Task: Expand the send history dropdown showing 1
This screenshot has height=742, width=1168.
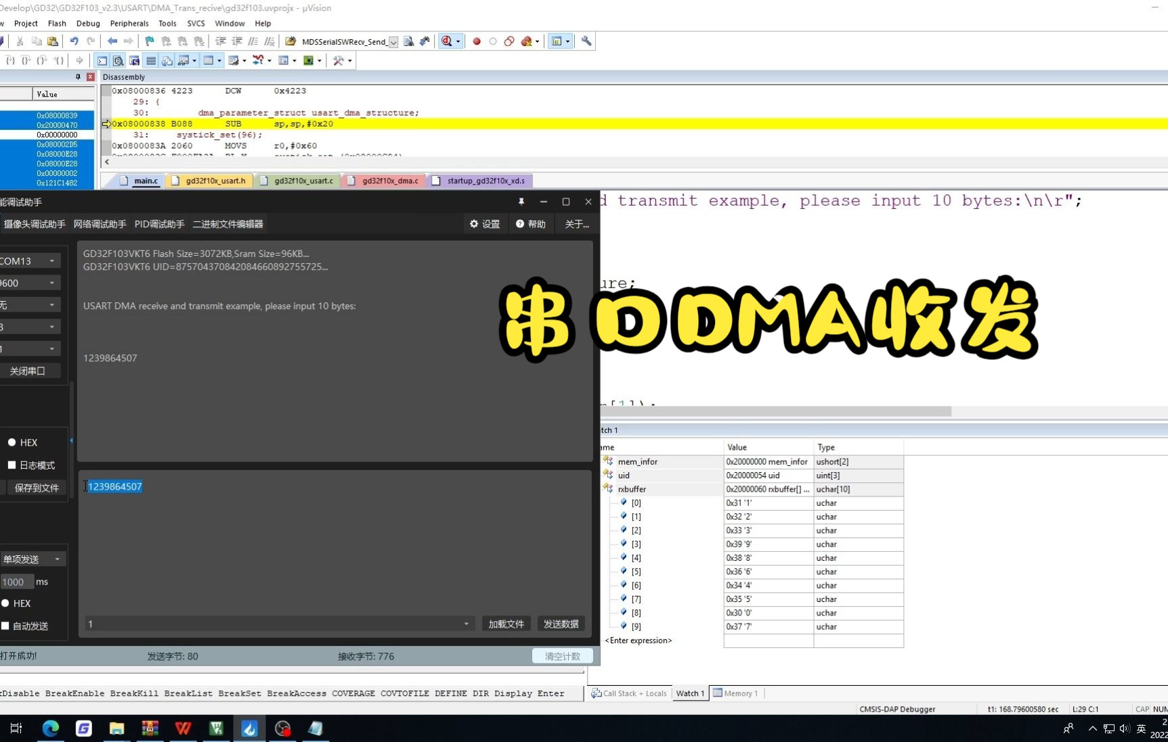Action: [466, 624]
